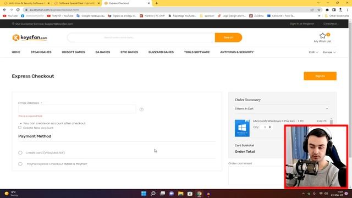Click the Checkout link in top bar
352x198 pixels.
point(330,24)
